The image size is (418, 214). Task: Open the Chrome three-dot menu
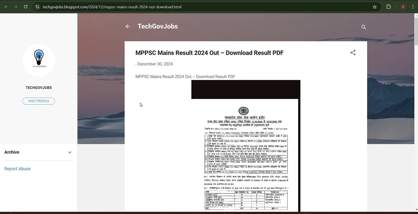point(413,7)
